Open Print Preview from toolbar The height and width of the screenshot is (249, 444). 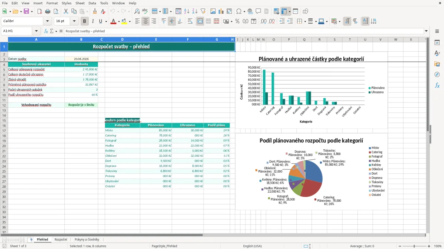click(56, 11)
